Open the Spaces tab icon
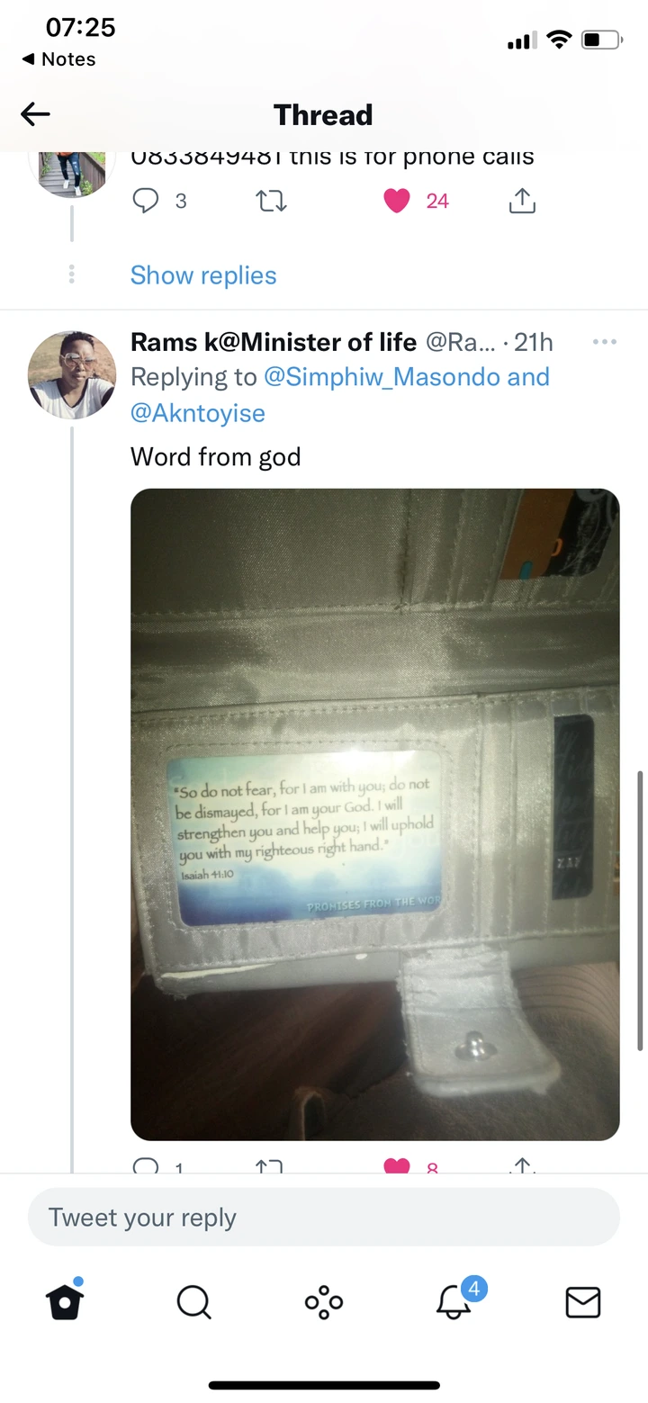 (x=324, y=1301)
